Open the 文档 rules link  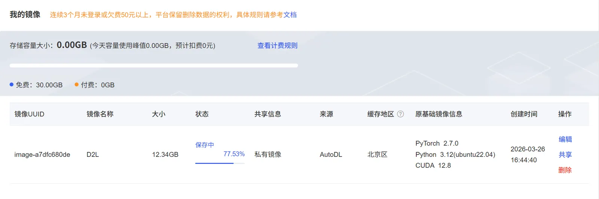pyautogui.click(x=290, y=15)
